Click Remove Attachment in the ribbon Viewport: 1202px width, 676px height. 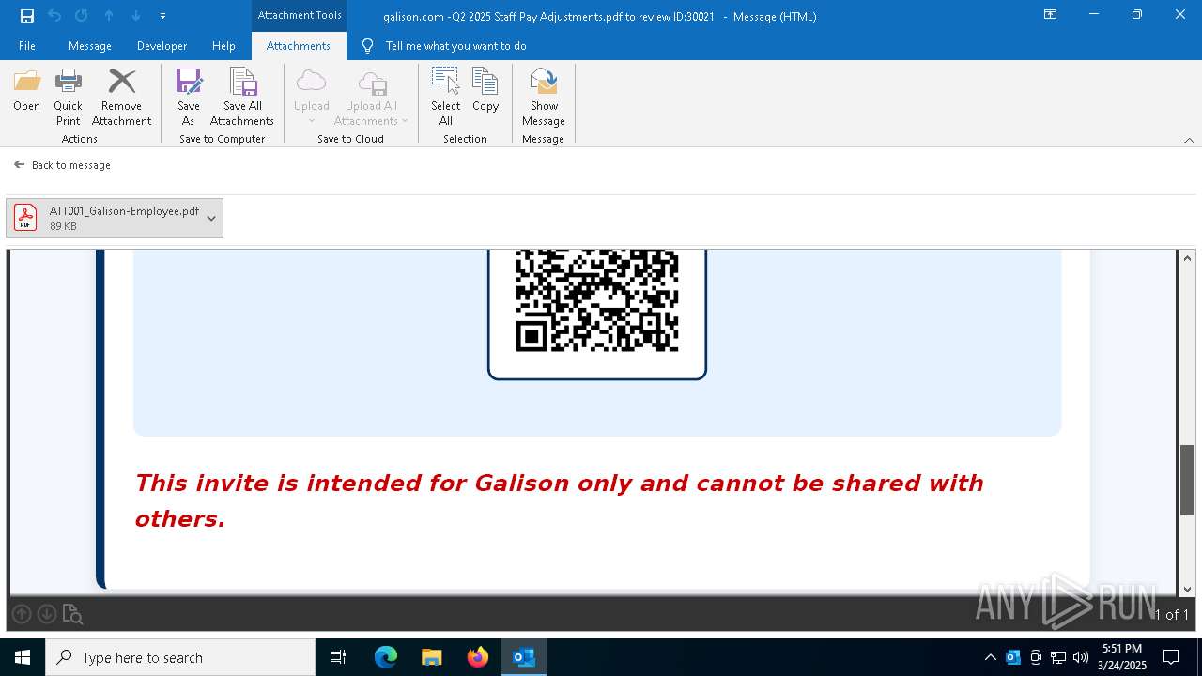(121, 97)
